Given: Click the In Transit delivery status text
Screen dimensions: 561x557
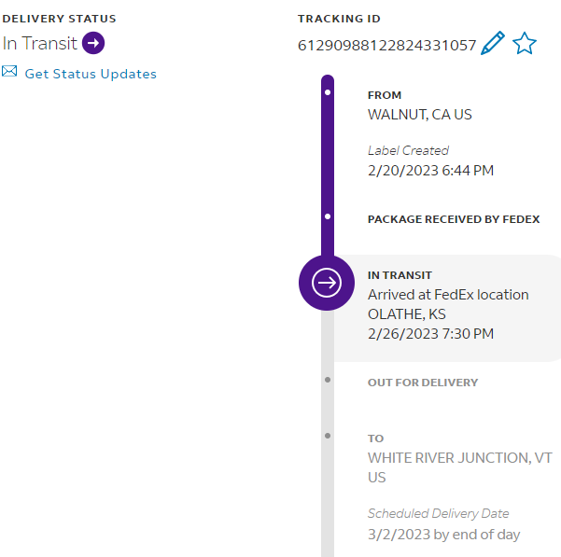Looking at the screenshot, I should tap(39, 44).
